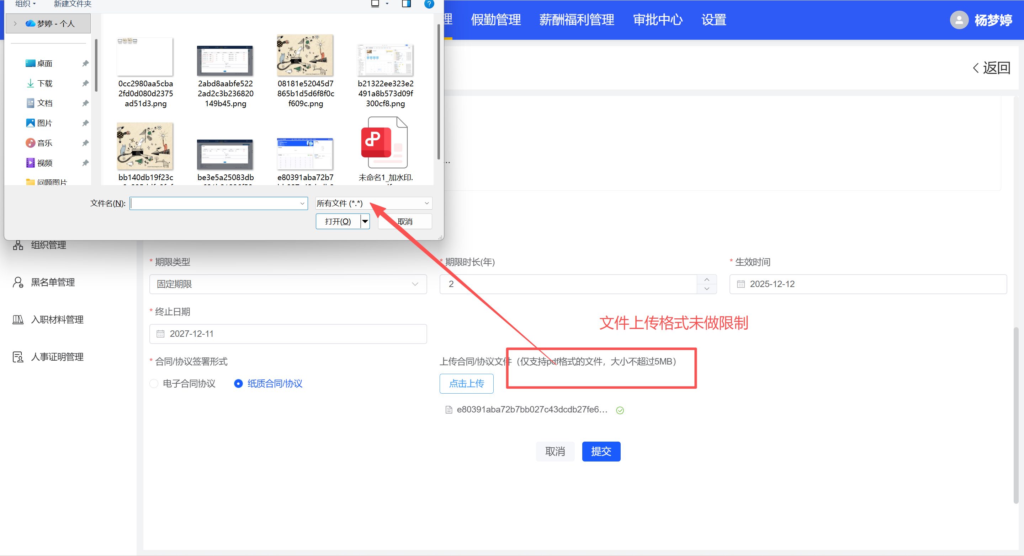
Task: Open the 审批中心 menu
Action: tap(658, 20)
